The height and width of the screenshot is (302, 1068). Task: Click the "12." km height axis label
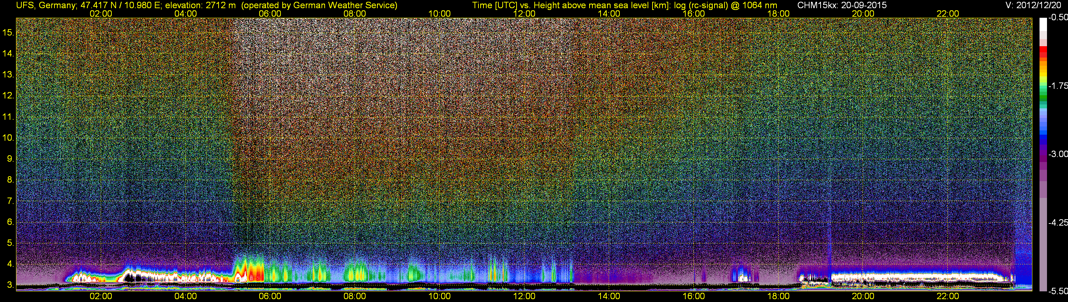pyautogui.click(x=8, y=96)
